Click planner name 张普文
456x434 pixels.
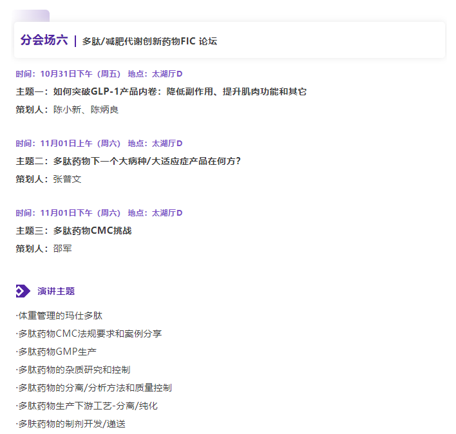(67, 179)
